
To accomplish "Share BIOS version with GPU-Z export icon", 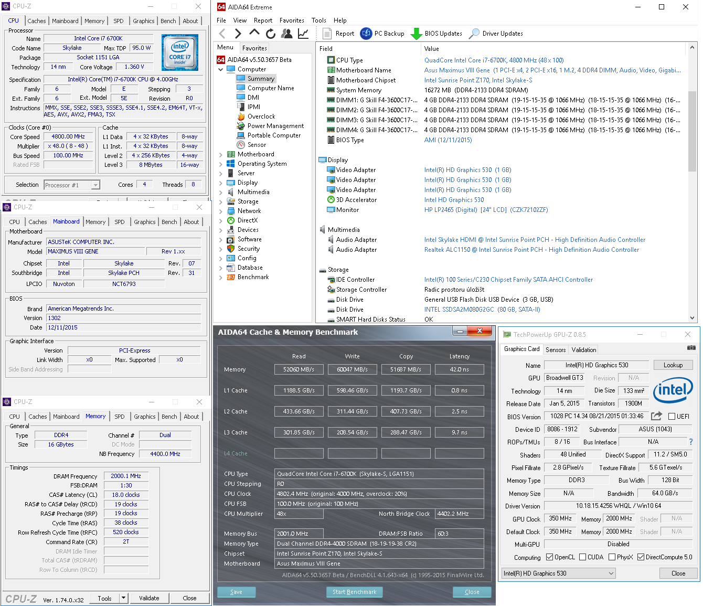I will (x=656, y=416).
